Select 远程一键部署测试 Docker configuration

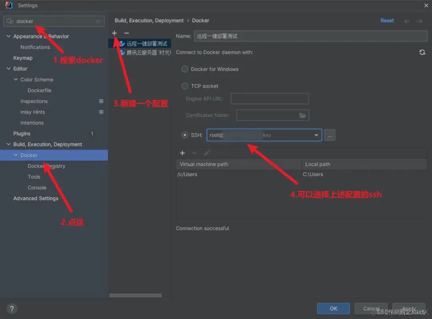click(140, 44)
